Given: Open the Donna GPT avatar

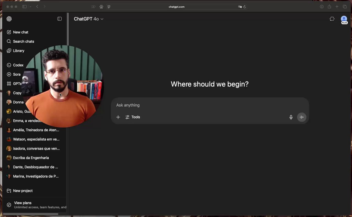Looking at the screenshot, I should tap(9, 102).
